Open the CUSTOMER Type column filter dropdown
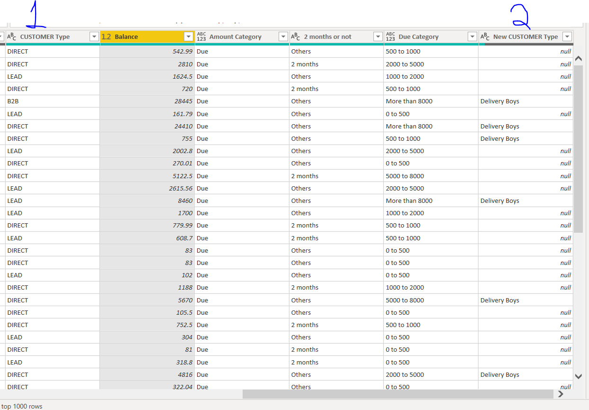The width and height of the screenshot is (589, 410). click(94, 36)
